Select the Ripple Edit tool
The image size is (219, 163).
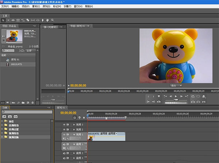click(13, 20)
